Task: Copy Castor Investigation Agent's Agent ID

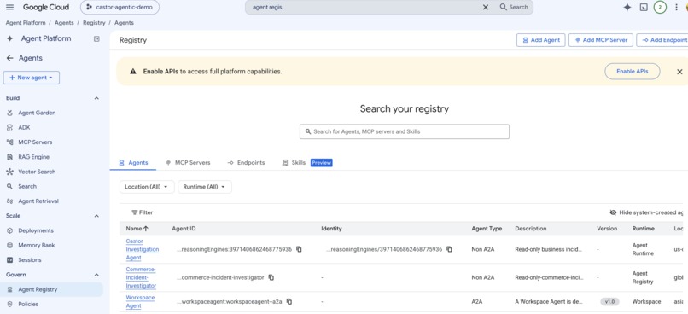Action: pyautogui.click(x=299, y=249)
